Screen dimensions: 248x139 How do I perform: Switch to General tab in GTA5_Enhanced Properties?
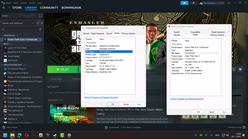pyautogui.click(x=176, y=32)
